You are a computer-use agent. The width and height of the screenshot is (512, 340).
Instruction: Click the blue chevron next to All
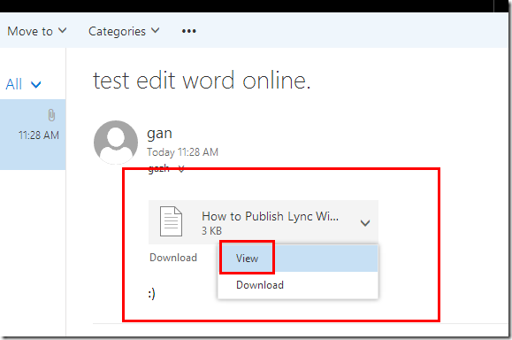pos(36,85)
